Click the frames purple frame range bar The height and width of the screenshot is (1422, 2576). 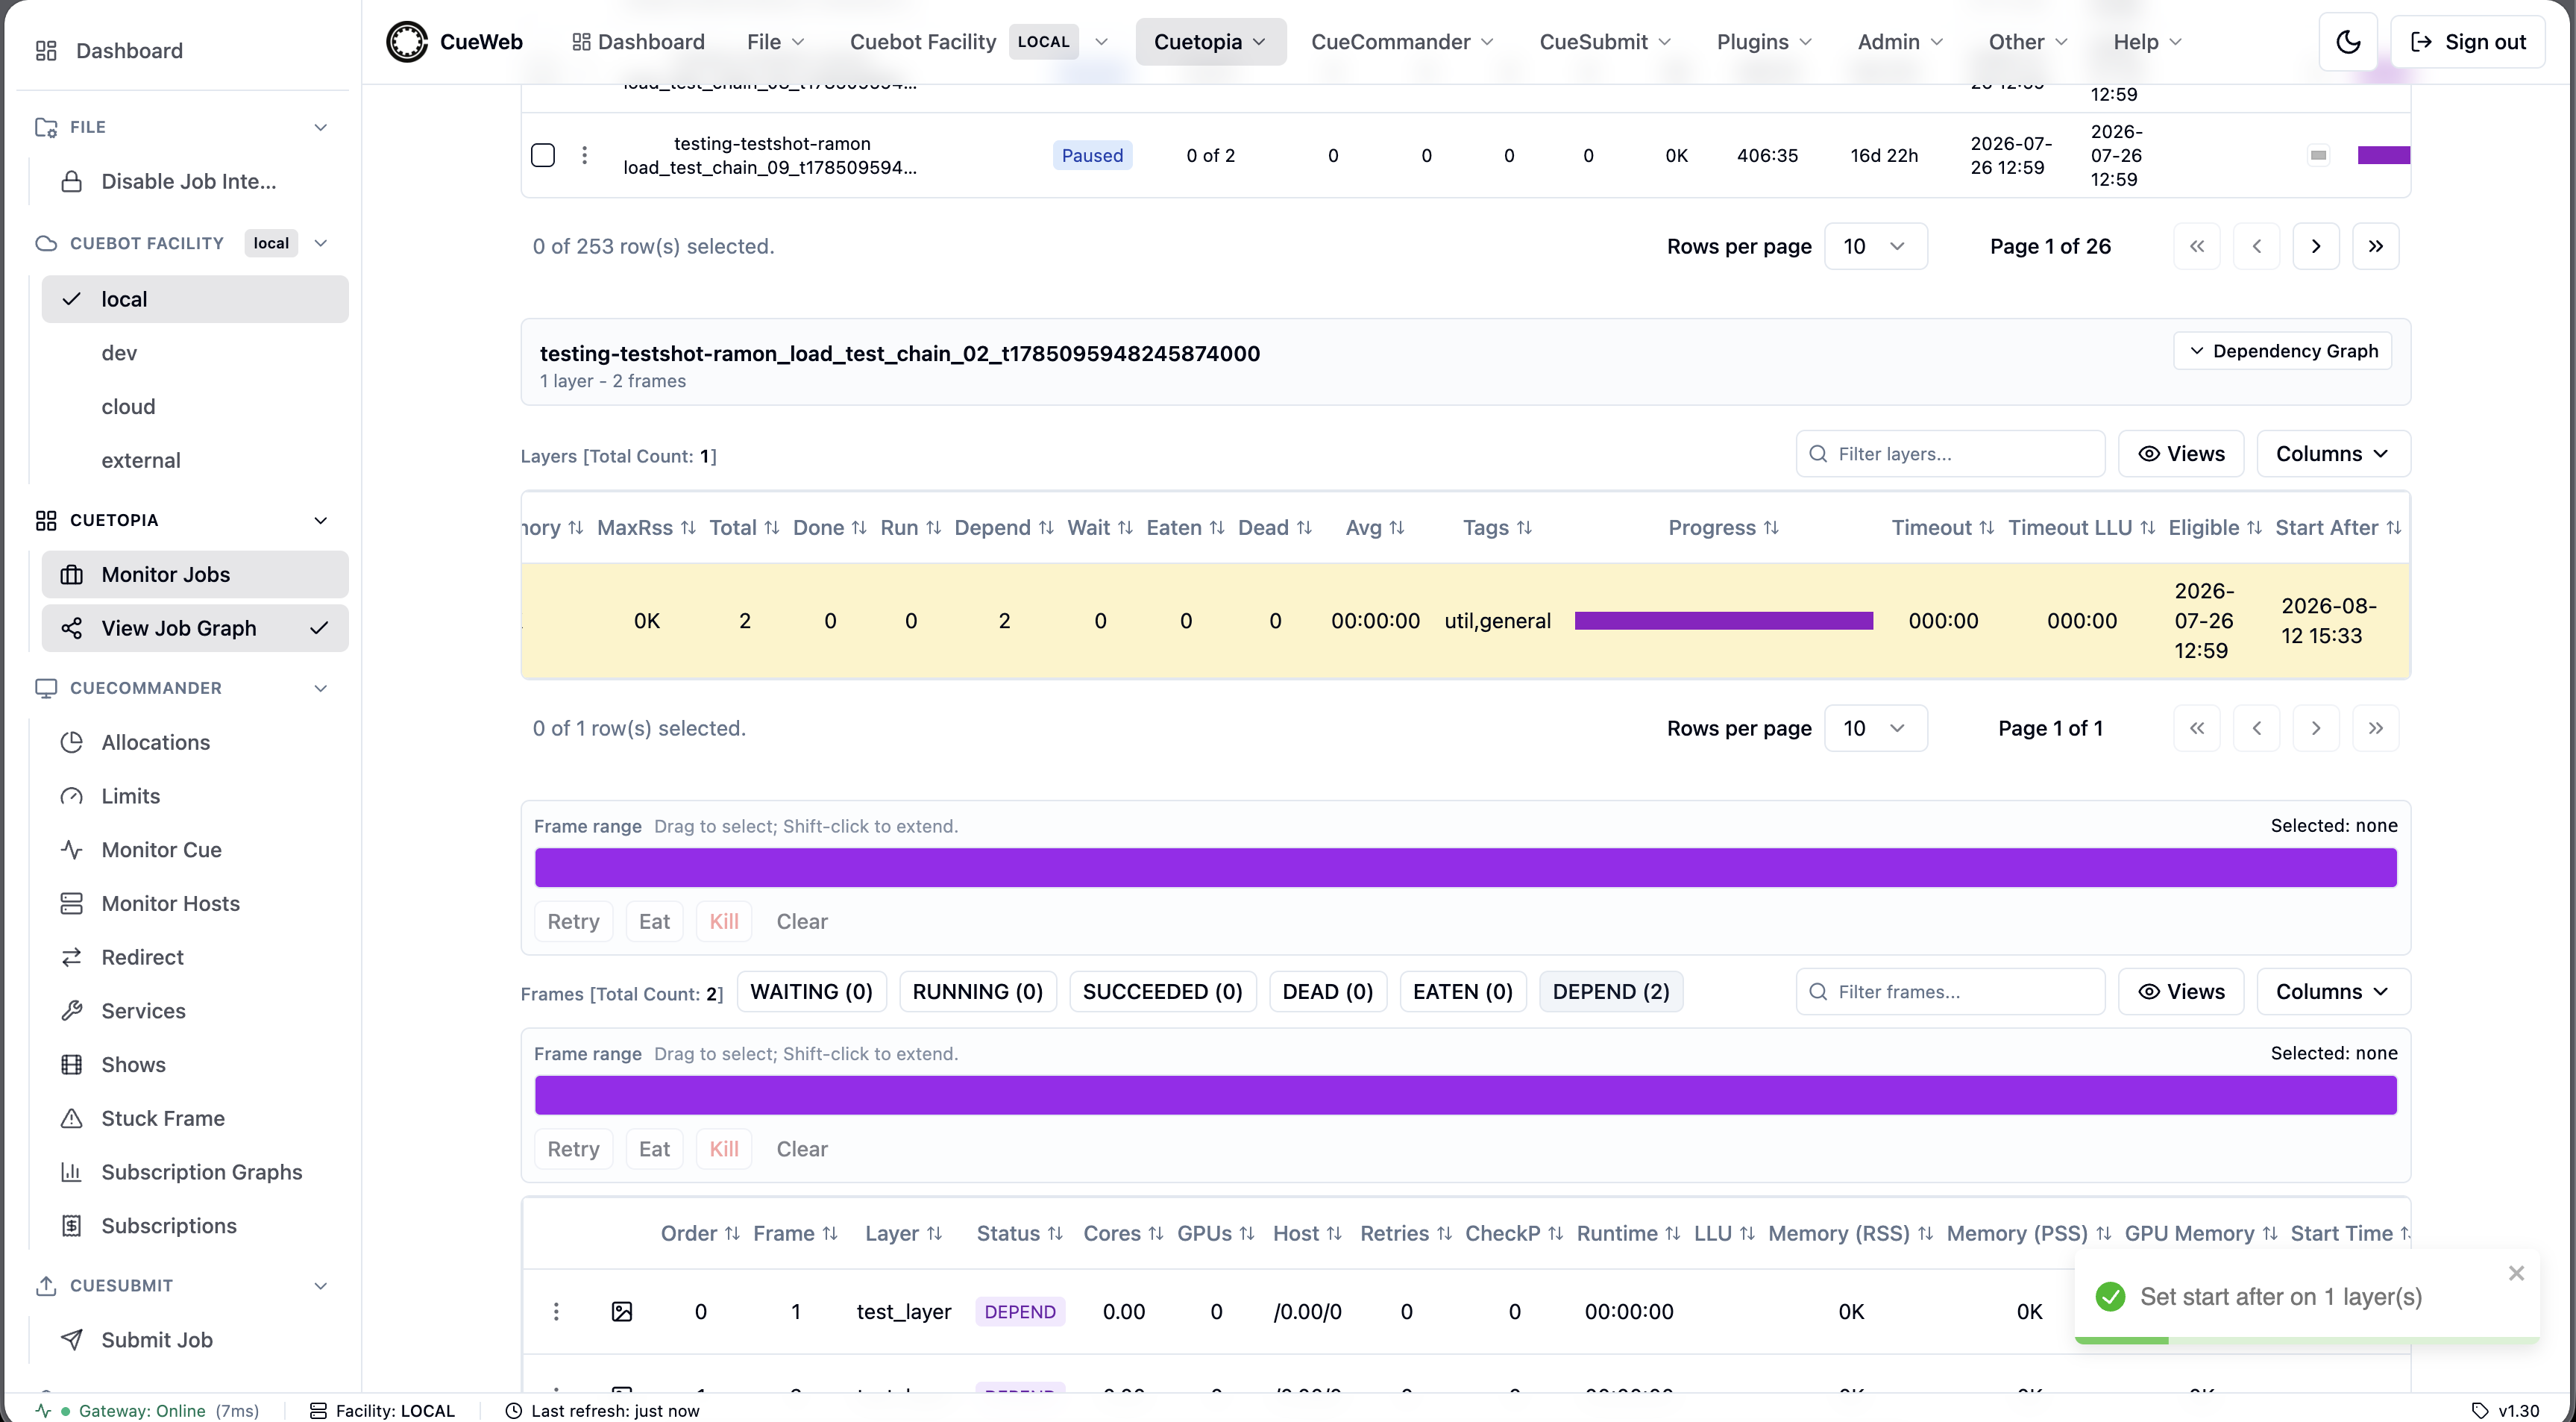click(x=1465, y=1094)
